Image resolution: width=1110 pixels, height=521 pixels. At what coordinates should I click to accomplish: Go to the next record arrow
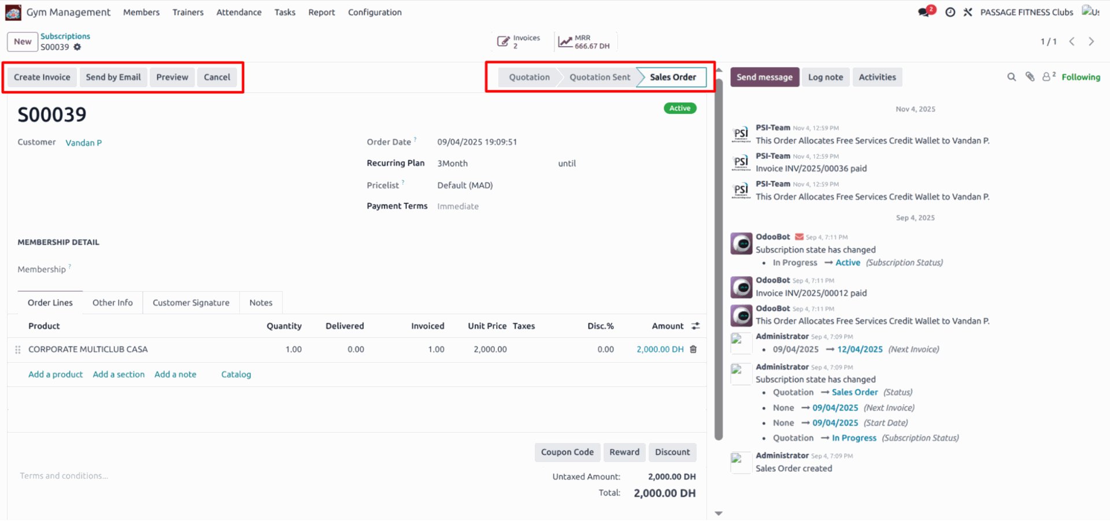point(1091,42)
